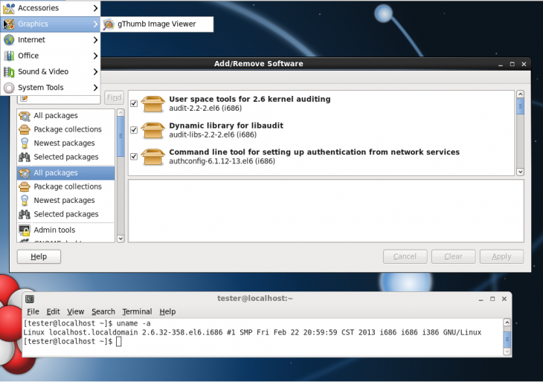Open the Search menu in terminal

coord(103,311)
